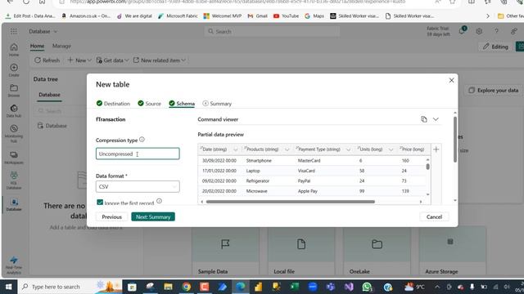Screen dimensions: 524x294
Task: Click the Compression type input field
Action: 138,154
